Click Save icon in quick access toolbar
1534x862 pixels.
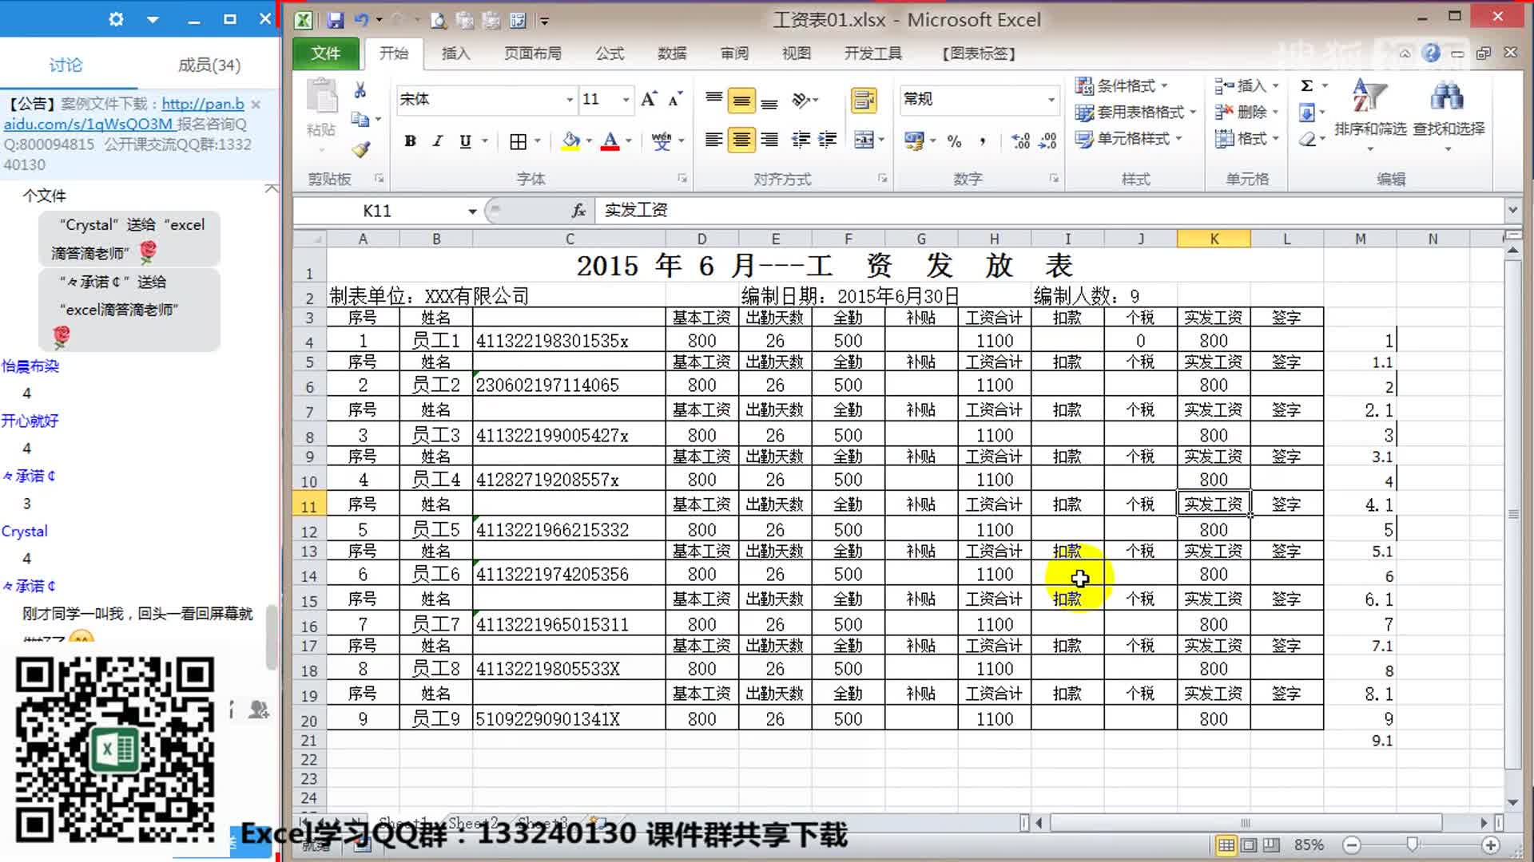click(x=335, y=21)
